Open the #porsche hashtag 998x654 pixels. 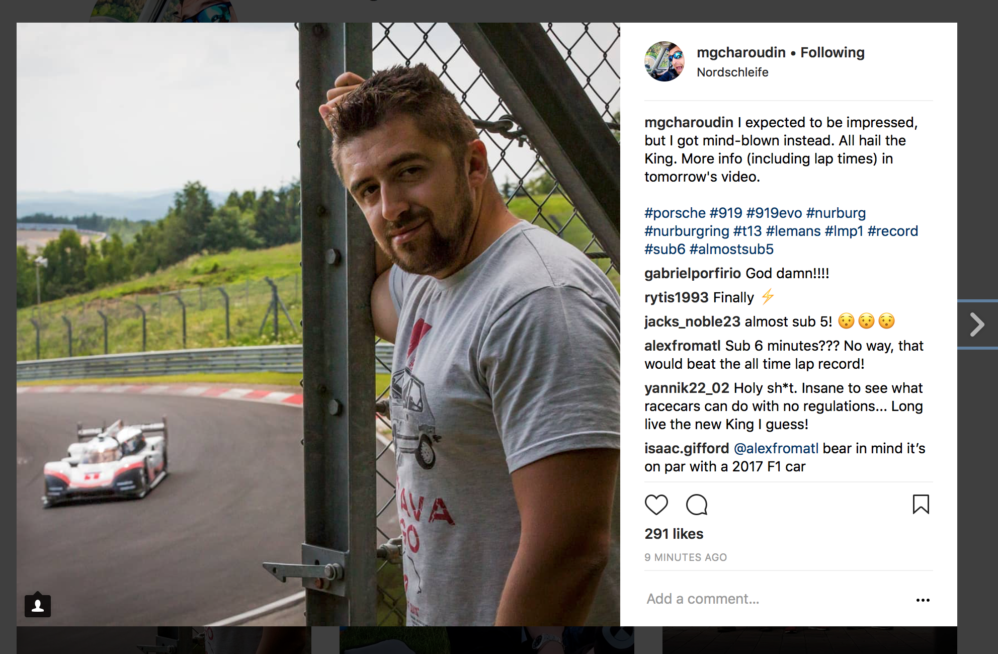click(675, 213)
